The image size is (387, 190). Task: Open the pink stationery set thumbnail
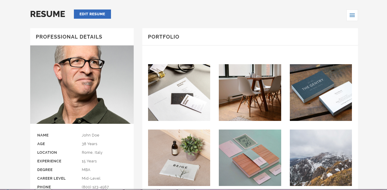point(250,158)
